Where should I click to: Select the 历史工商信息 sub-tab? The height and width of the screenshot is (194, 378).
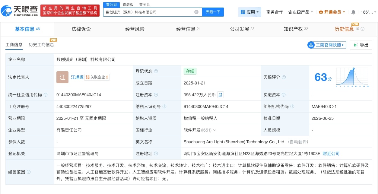pyautogui.click(x=41, y=45)
